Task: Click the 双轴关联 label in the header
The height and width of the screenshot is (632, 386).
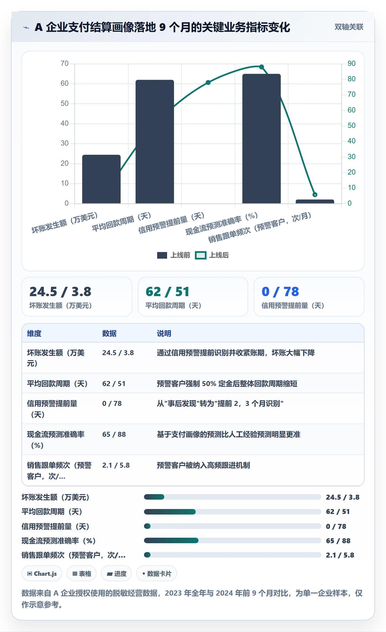Action: pos(349,27)
